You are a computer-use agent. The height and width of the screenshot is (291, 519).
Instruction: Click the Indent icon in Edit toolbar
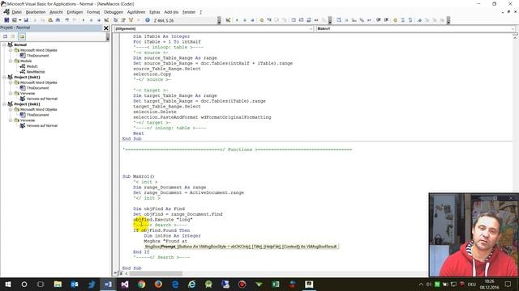coord(379,20)
